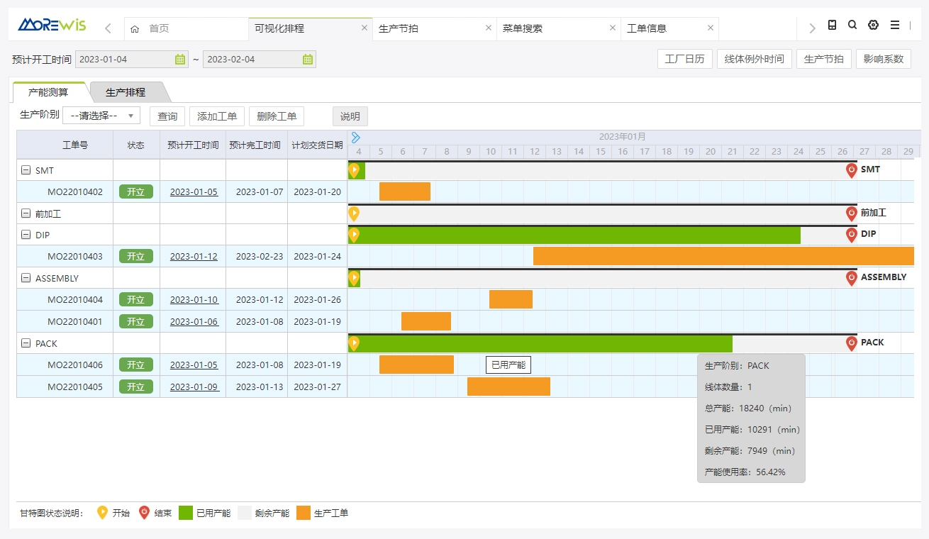This screenshot has width=929, height=539.
Task: Open the calendar picker for end date 2023-02-04
Action: point(308,60)
